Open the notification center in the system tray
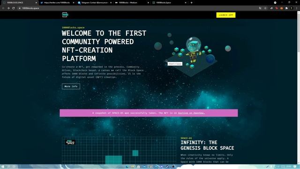Image resolution: width=300 pixels, height=169 pixels. (295, 167)
